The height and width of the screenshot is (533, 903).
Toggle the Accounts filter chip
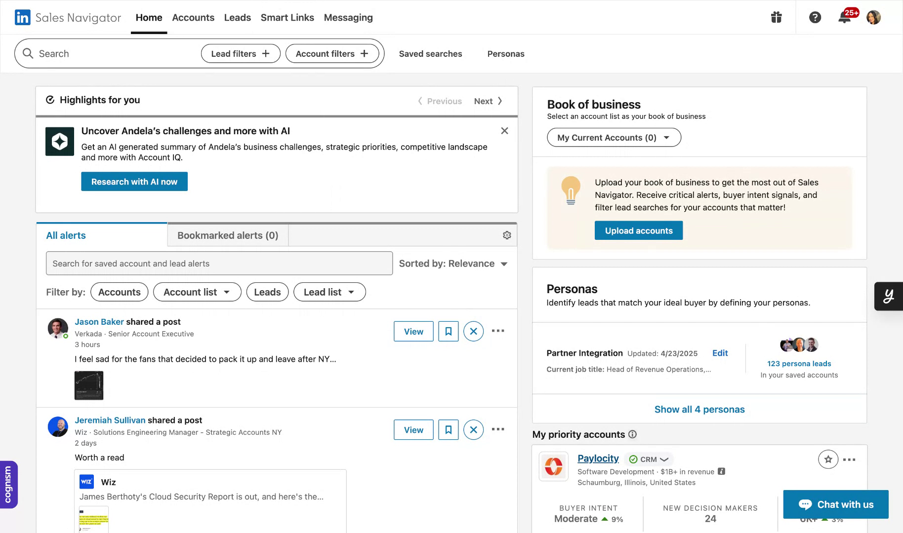point(119,292)
